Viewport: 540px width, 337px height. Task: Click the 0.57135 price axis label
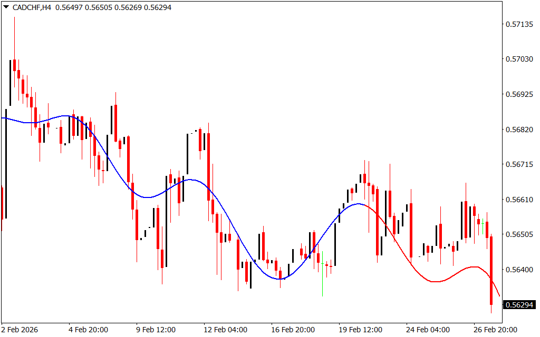519,25
